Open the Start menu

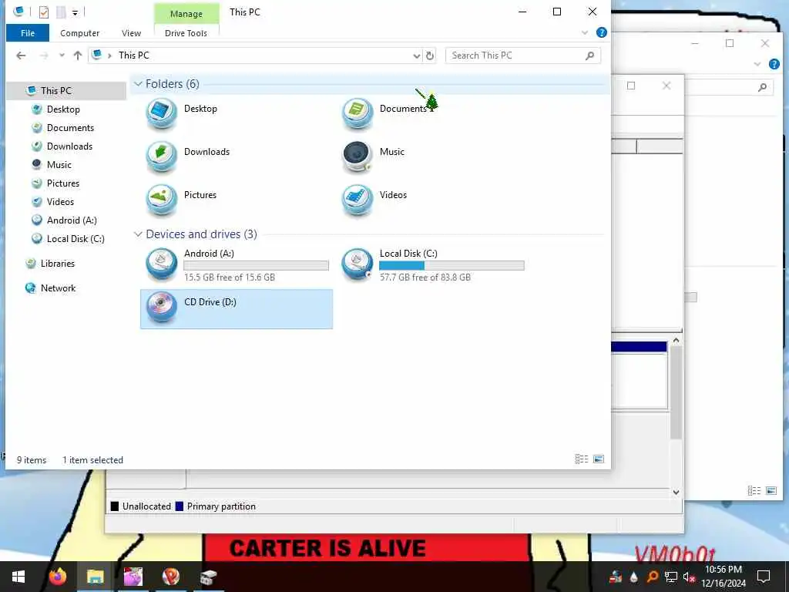point(18,577)
